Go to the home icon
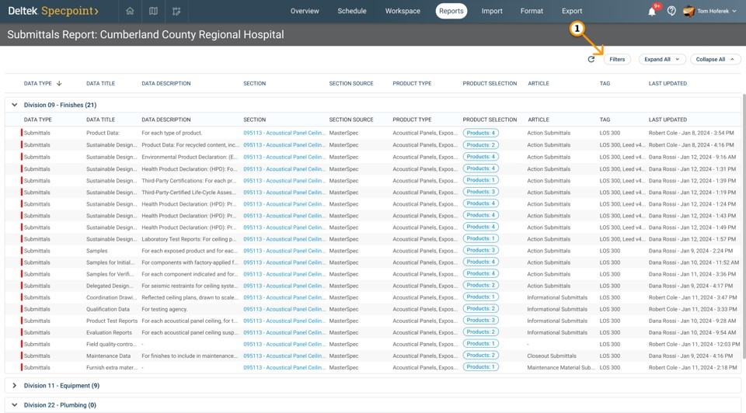The width and height of the screenshot is (746, 413). (130, 11)
